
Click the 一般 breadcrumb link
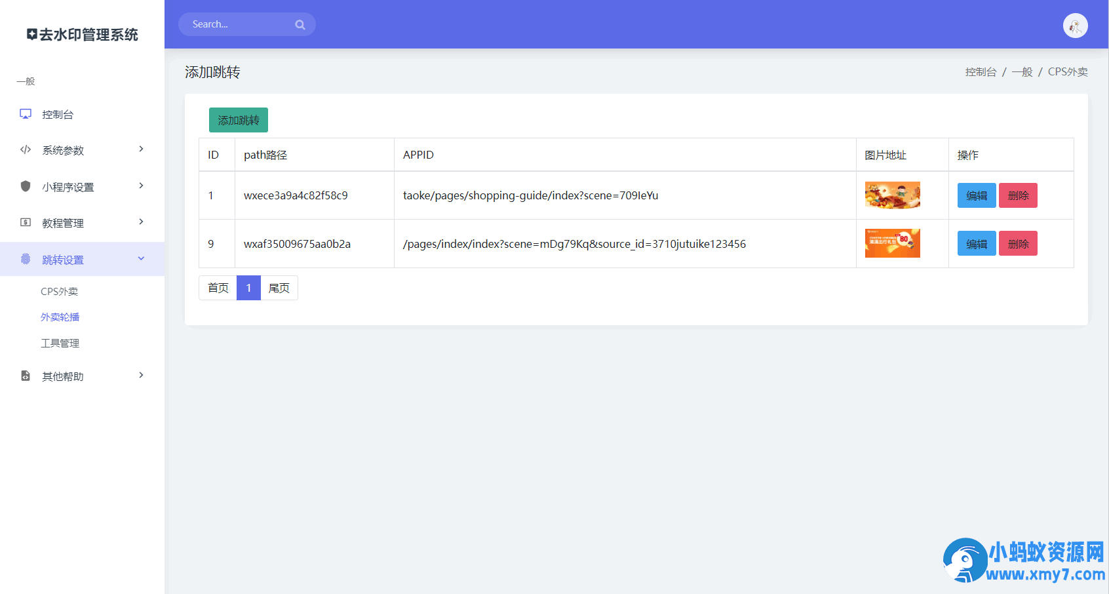(x=1022, y=72)
